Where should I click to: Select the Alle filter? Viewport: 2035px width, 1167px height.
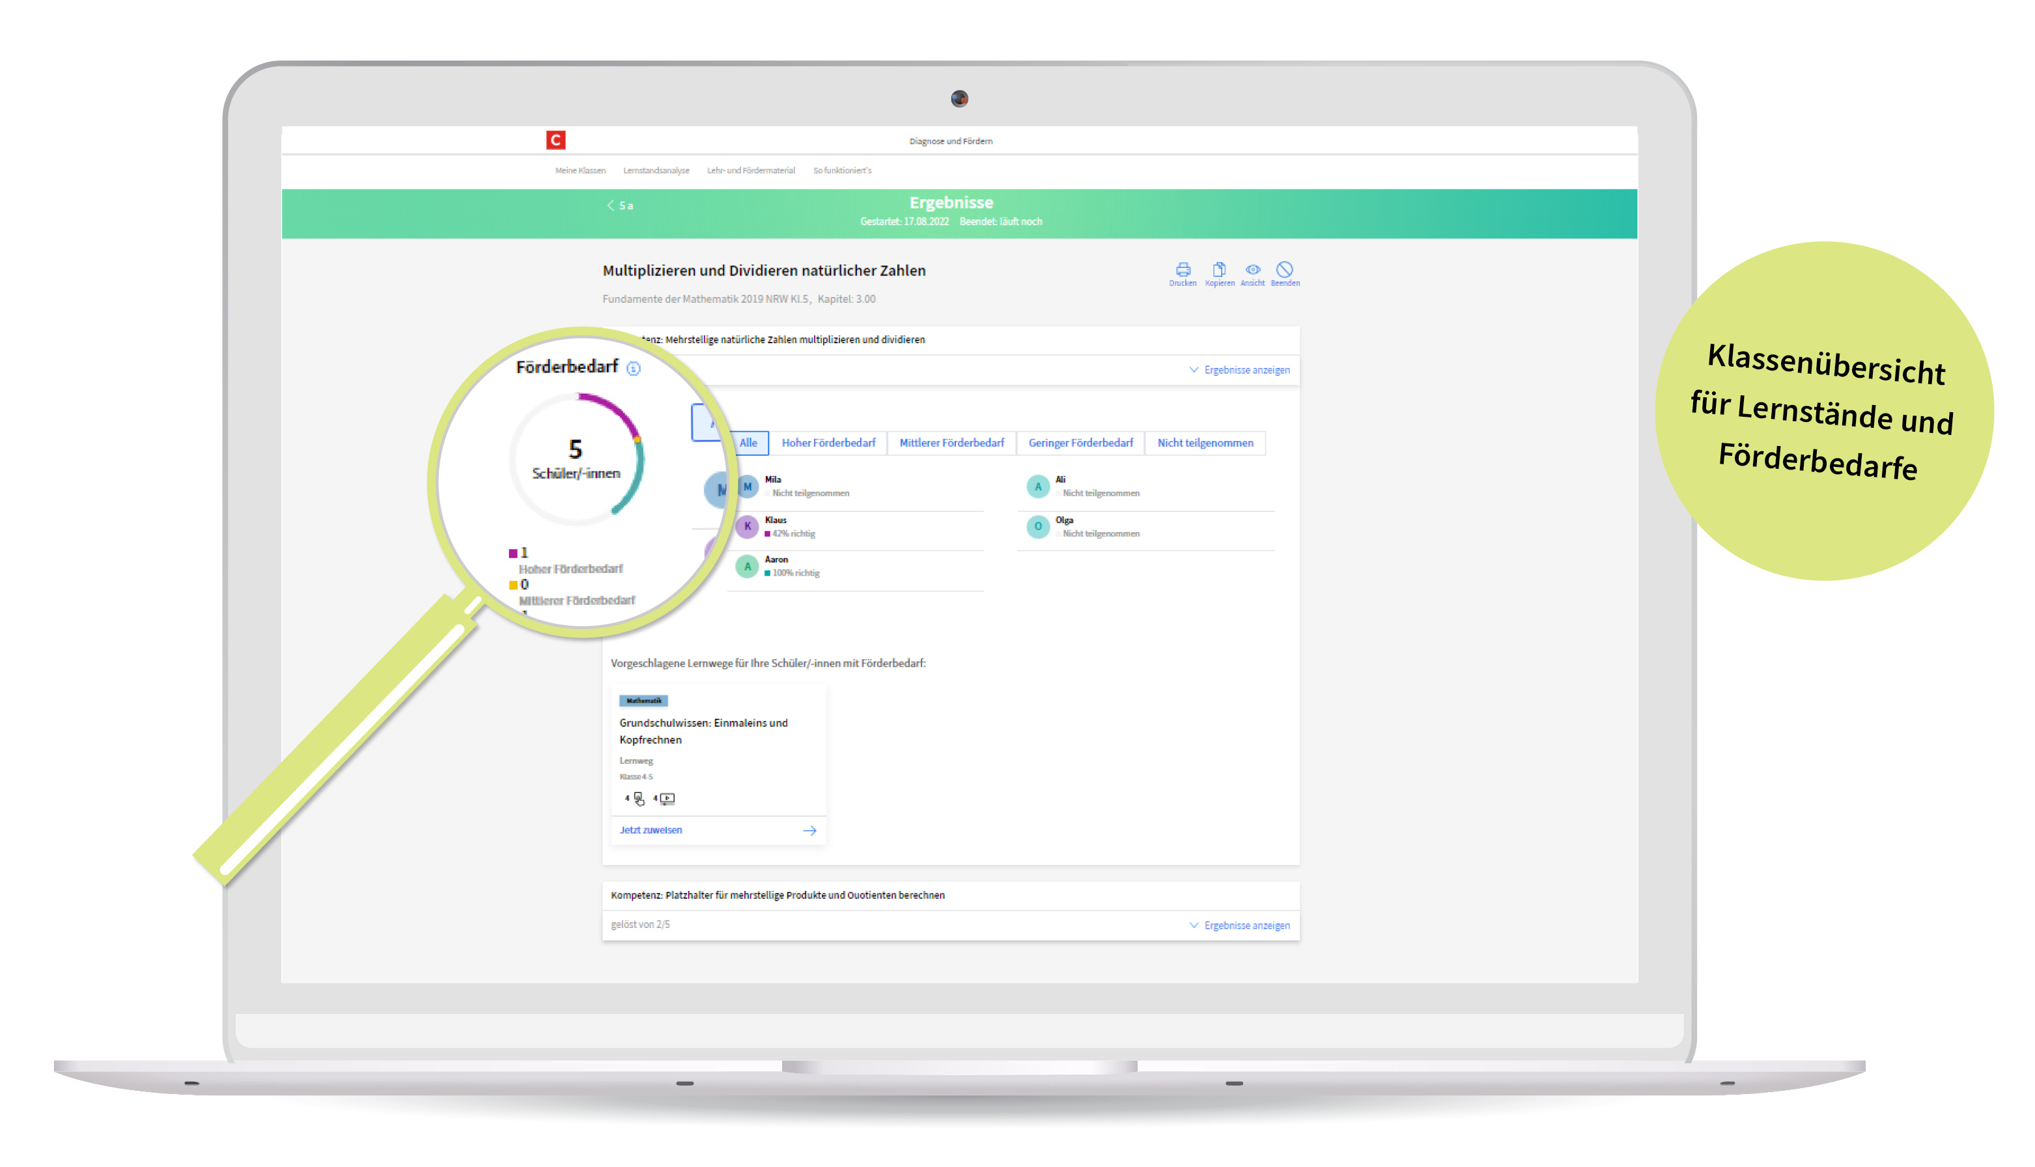tap(748, 443)
